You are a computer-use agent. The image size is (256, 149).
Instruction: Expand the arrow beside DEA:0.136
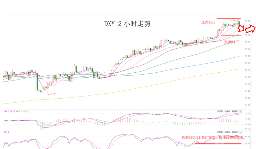click(14, 111)
